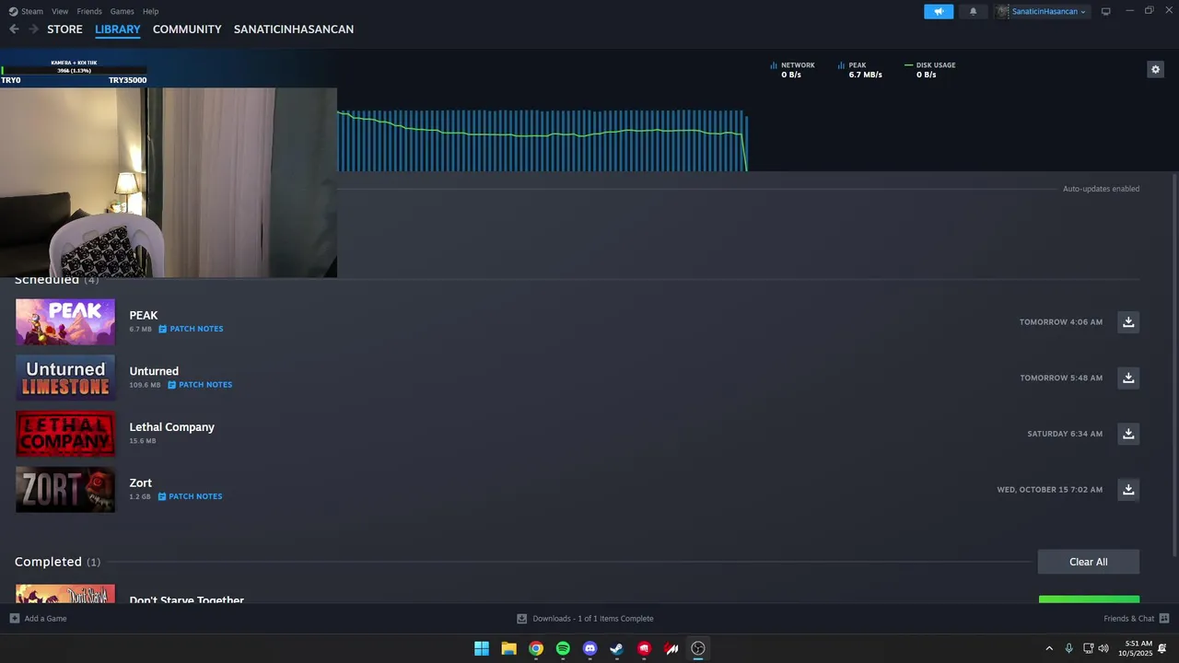This screenshot has width=1179, height=663.
Task: Open Unturned patch notes
Action: [200, 385]
